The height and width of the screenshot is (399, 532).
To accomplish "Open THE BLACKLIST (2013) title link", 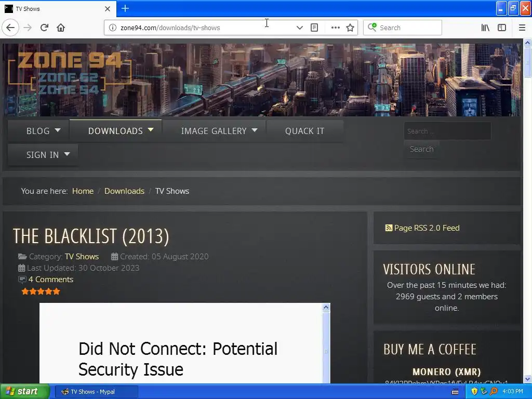I will coord(91,236).
